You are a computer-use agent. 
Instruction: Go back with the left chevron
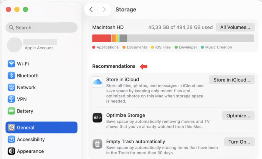91,9
